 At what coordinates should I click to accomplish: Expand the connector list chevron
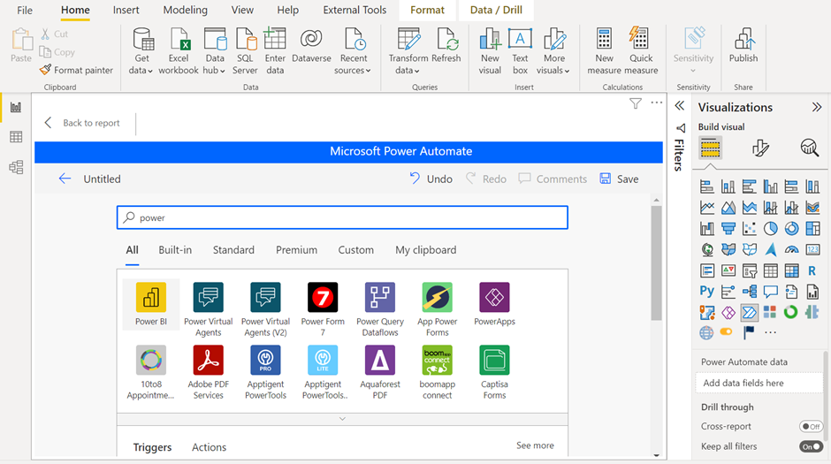tap(342, 419)
